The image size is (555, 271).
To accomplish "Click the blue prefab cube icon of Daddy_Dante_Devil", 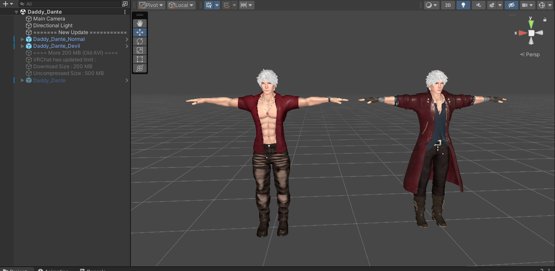I will (x=29, y=46).
